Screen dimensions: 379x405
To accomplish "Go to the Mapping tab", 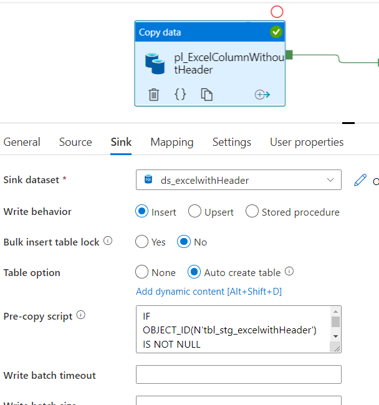I will 172,142.
